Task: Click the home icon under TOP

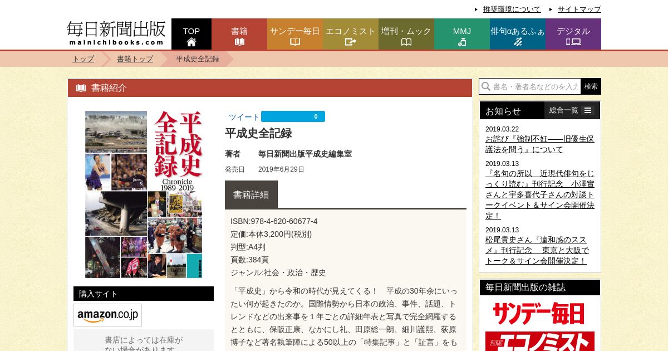Action: [x=191, y=42]
